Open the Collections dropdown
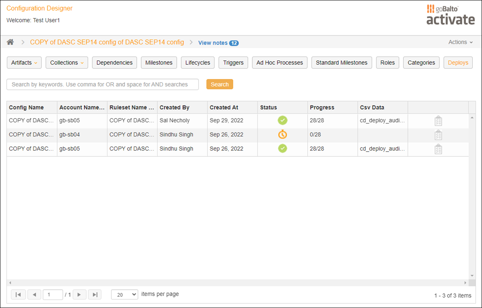 [x=67, y=63]
